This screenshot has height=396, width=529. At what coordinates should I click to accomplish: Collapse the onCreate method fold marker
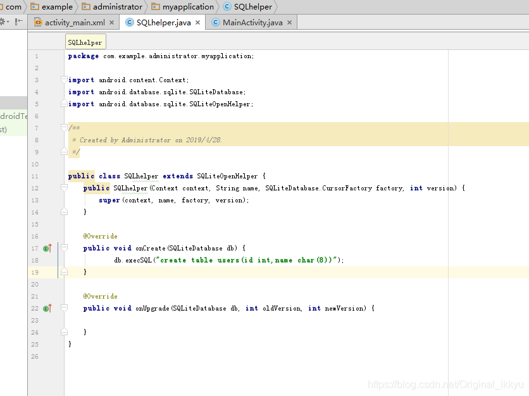pyautogui.click(x=64, y=248)
